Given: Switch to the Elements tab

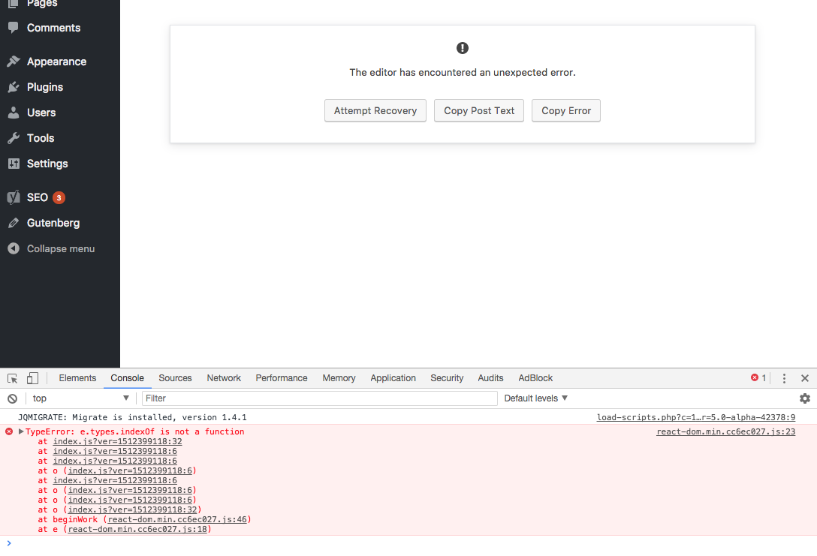Looking at the screenshot, I should coord(77,378).
